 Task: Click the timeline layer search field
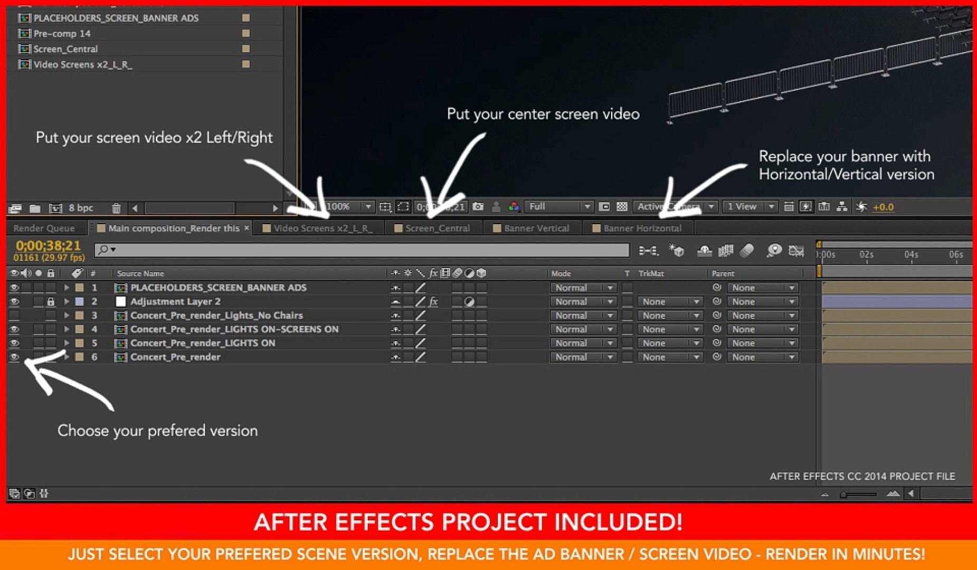tap(362, 250)
